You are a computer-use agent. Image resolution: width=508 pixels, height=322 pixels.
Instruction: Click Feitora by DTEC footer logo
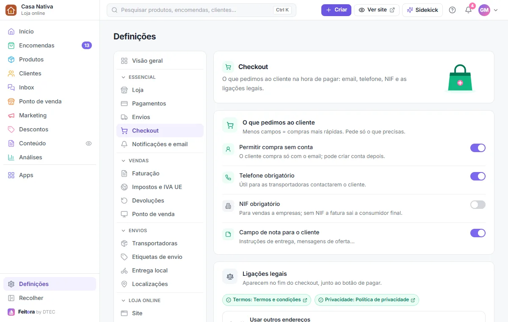[31, 312]
